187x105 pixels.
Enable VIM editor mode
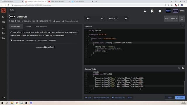(x=167, y=19)
